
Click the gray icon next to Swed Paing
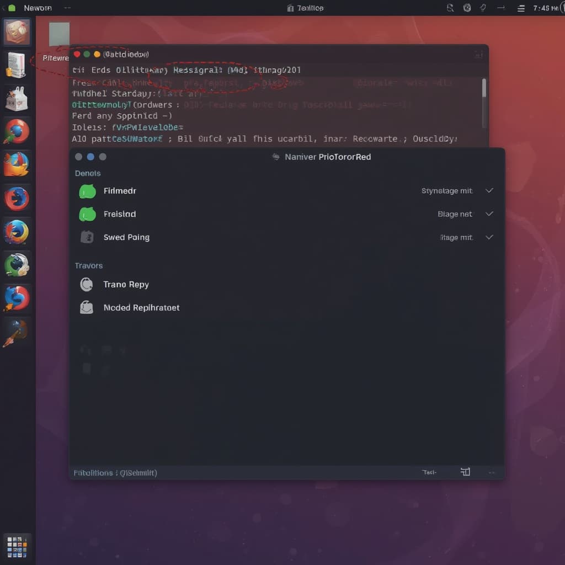87,237
